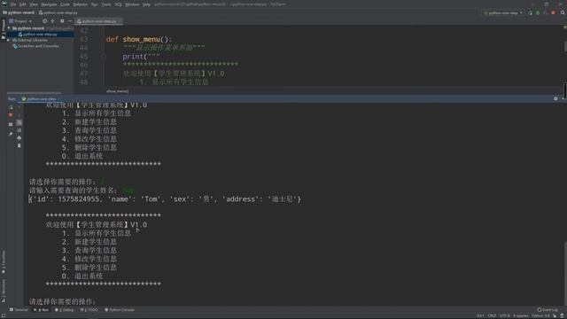The width and height of the screenshot is (567, 319).
Task: Open the Tools menu
Action: click(106, 4)
